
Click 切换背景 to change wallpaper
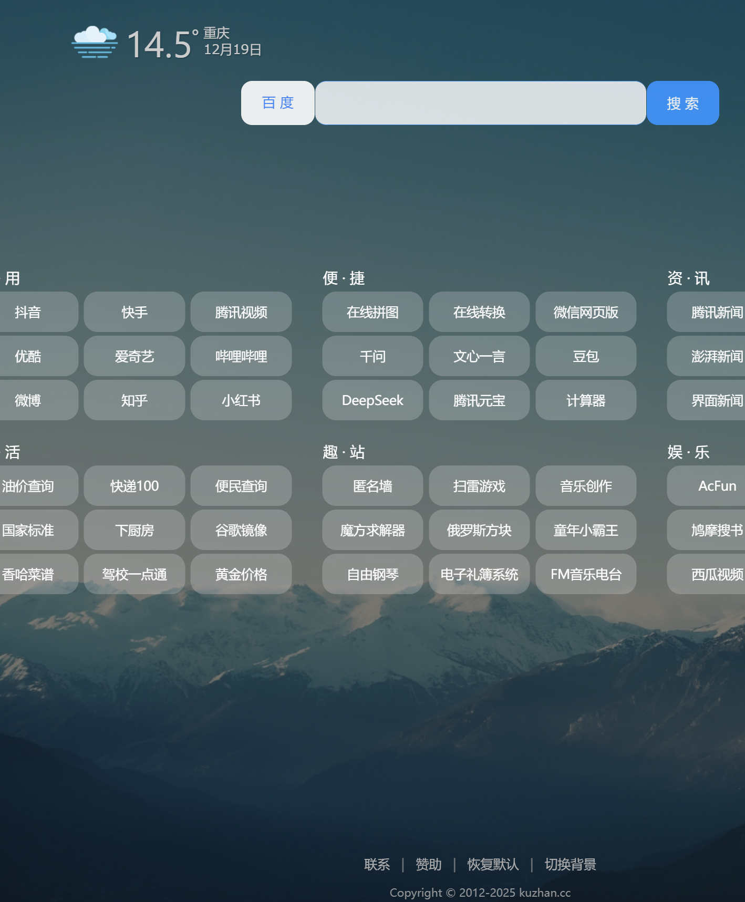click(x=570, y=864)
